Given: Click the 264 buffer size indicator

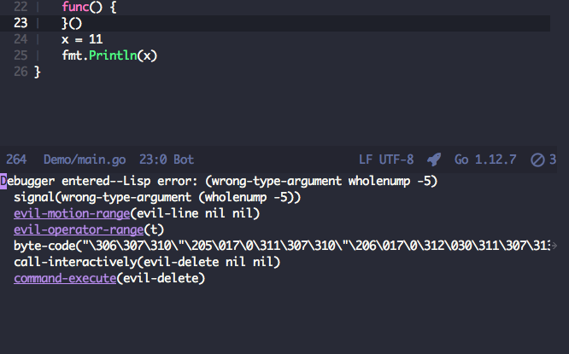Looking at the screenshot, I should pyautogui.click(x=16, y=160).
